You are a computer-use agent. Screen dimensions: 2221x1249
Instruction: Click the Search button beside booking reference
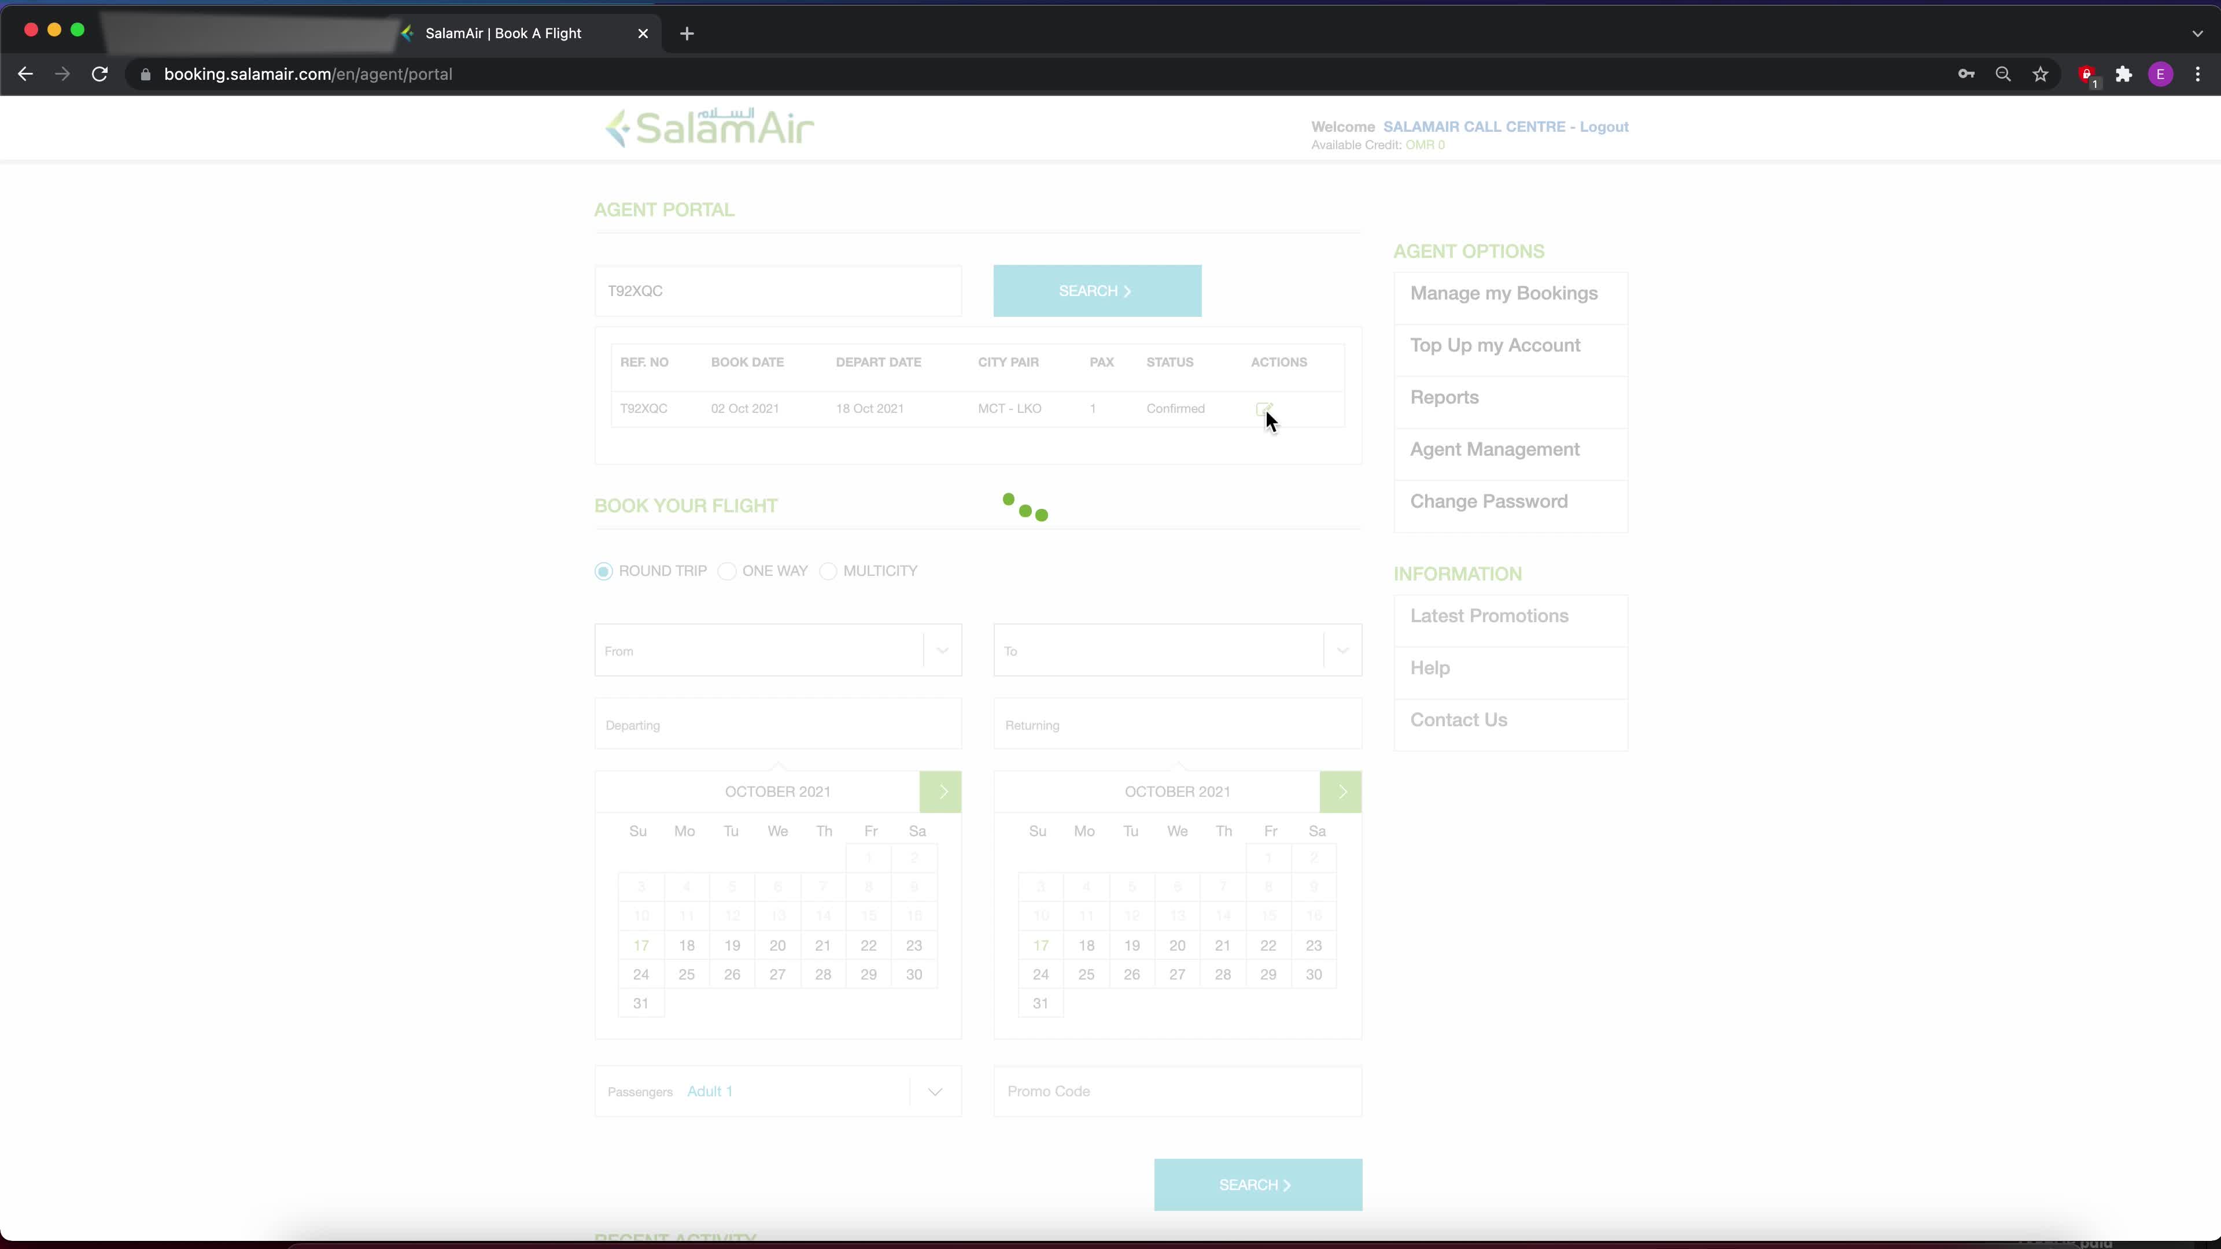pos(1097,291)
